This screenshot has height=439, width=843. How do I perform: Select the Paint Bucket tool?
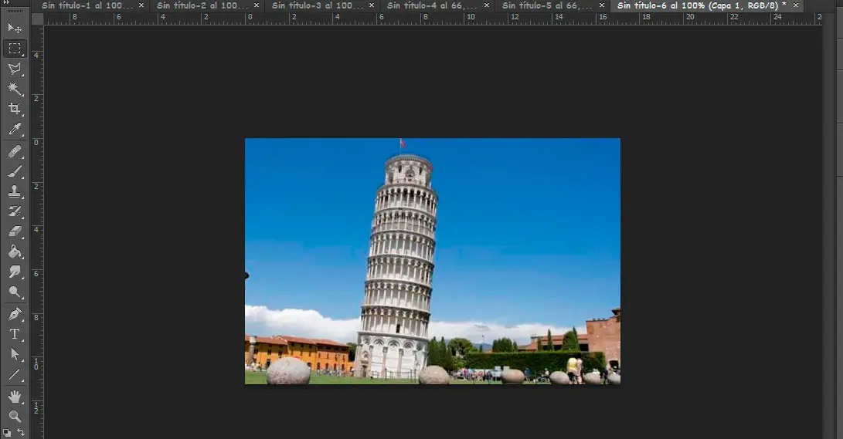[14, 252]
